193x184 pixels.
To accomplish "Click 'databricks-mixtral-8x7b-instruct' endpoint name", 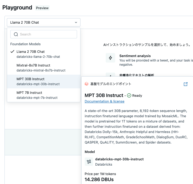I will [41, 70].
